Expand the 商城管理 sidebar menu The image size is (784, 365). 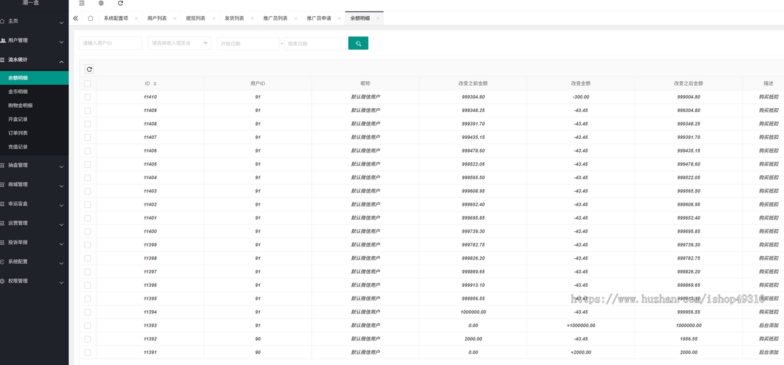[34, 184]
